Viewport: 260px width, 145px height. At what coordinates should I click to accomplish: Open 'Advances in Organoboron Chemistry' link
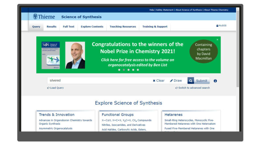pos(65,122)
